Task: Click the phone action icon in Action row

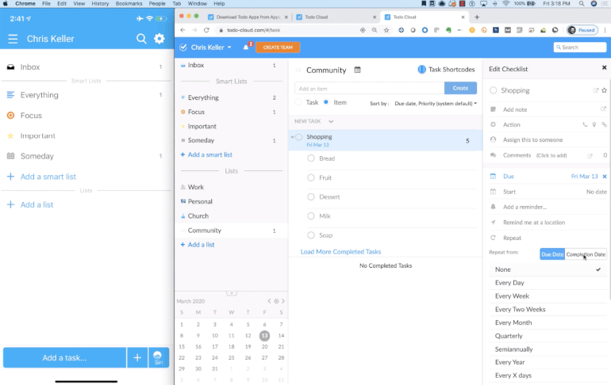Action: pos(585,124)
